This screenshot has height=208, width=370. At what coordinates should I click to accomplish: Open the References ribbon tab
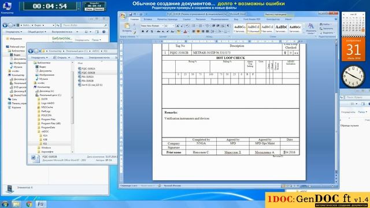tap(186, 19)
